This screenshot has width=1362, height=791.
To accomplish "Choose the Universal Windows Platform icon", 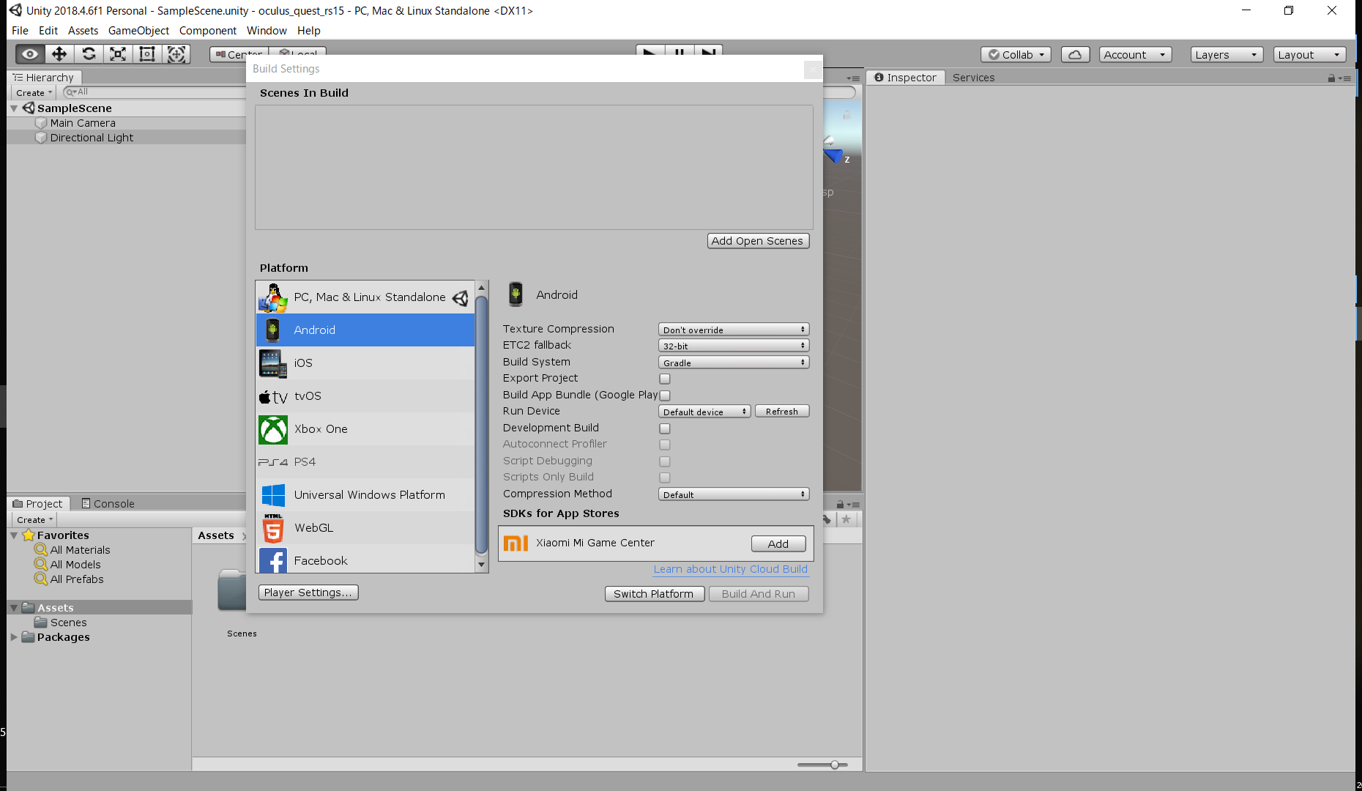I will [272, 495].
